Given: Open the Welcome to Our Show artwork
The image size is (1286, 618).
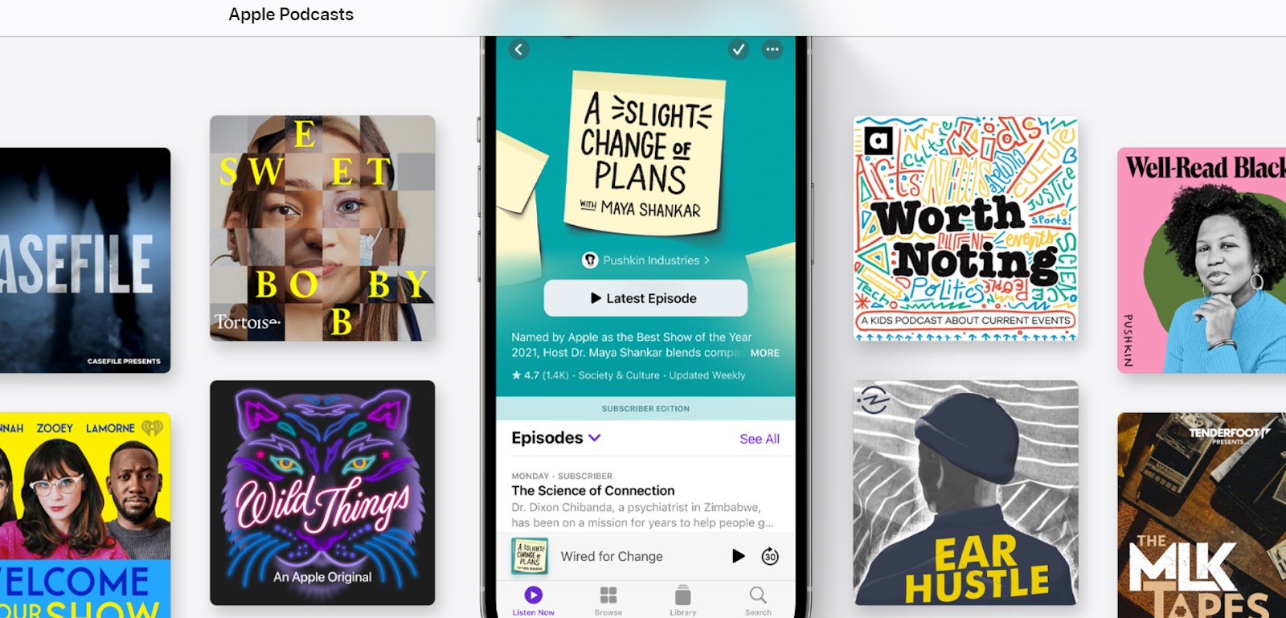Looking at the screenshot, I should tap(85, 515).
